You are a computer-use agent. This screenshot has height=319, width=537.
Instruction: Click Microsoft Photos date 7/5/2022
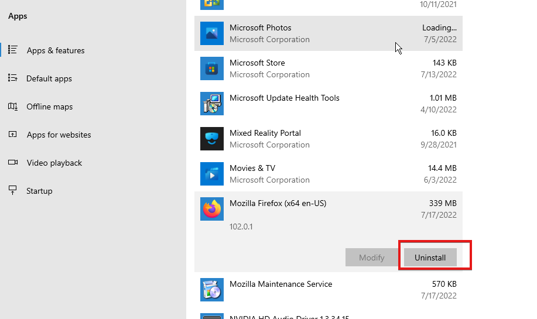440,39
